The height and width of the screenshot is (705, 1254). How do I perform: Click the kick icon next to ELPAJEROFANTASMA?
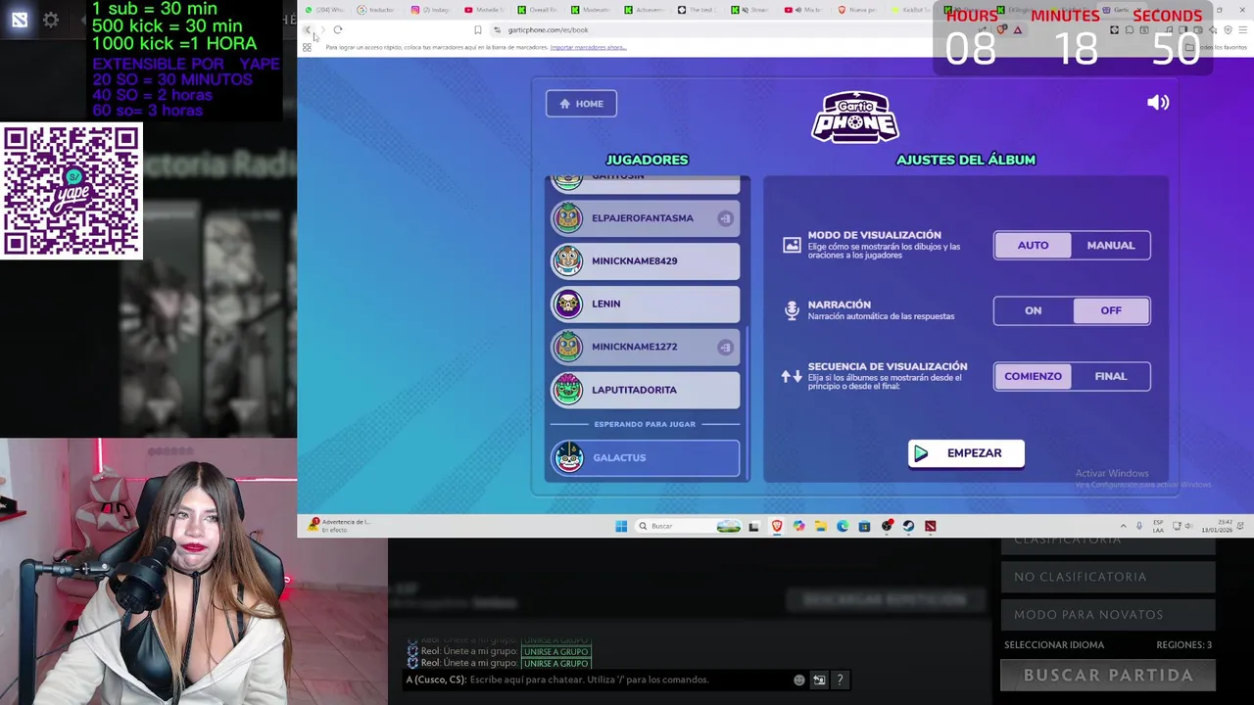[x=725, y=218]
